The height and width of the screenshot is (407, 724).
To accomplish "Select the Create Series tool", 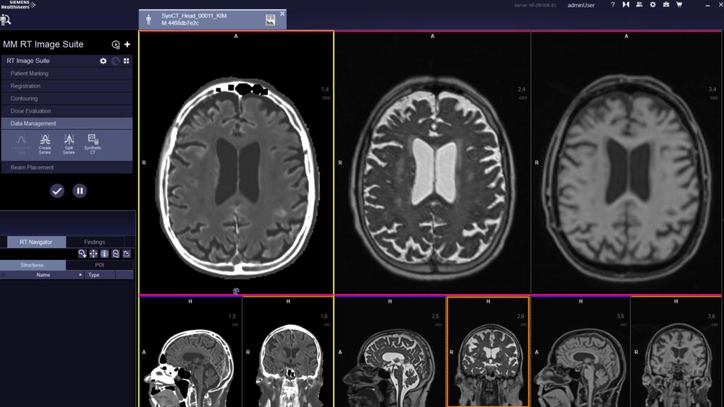I will (x=46, y=143).
